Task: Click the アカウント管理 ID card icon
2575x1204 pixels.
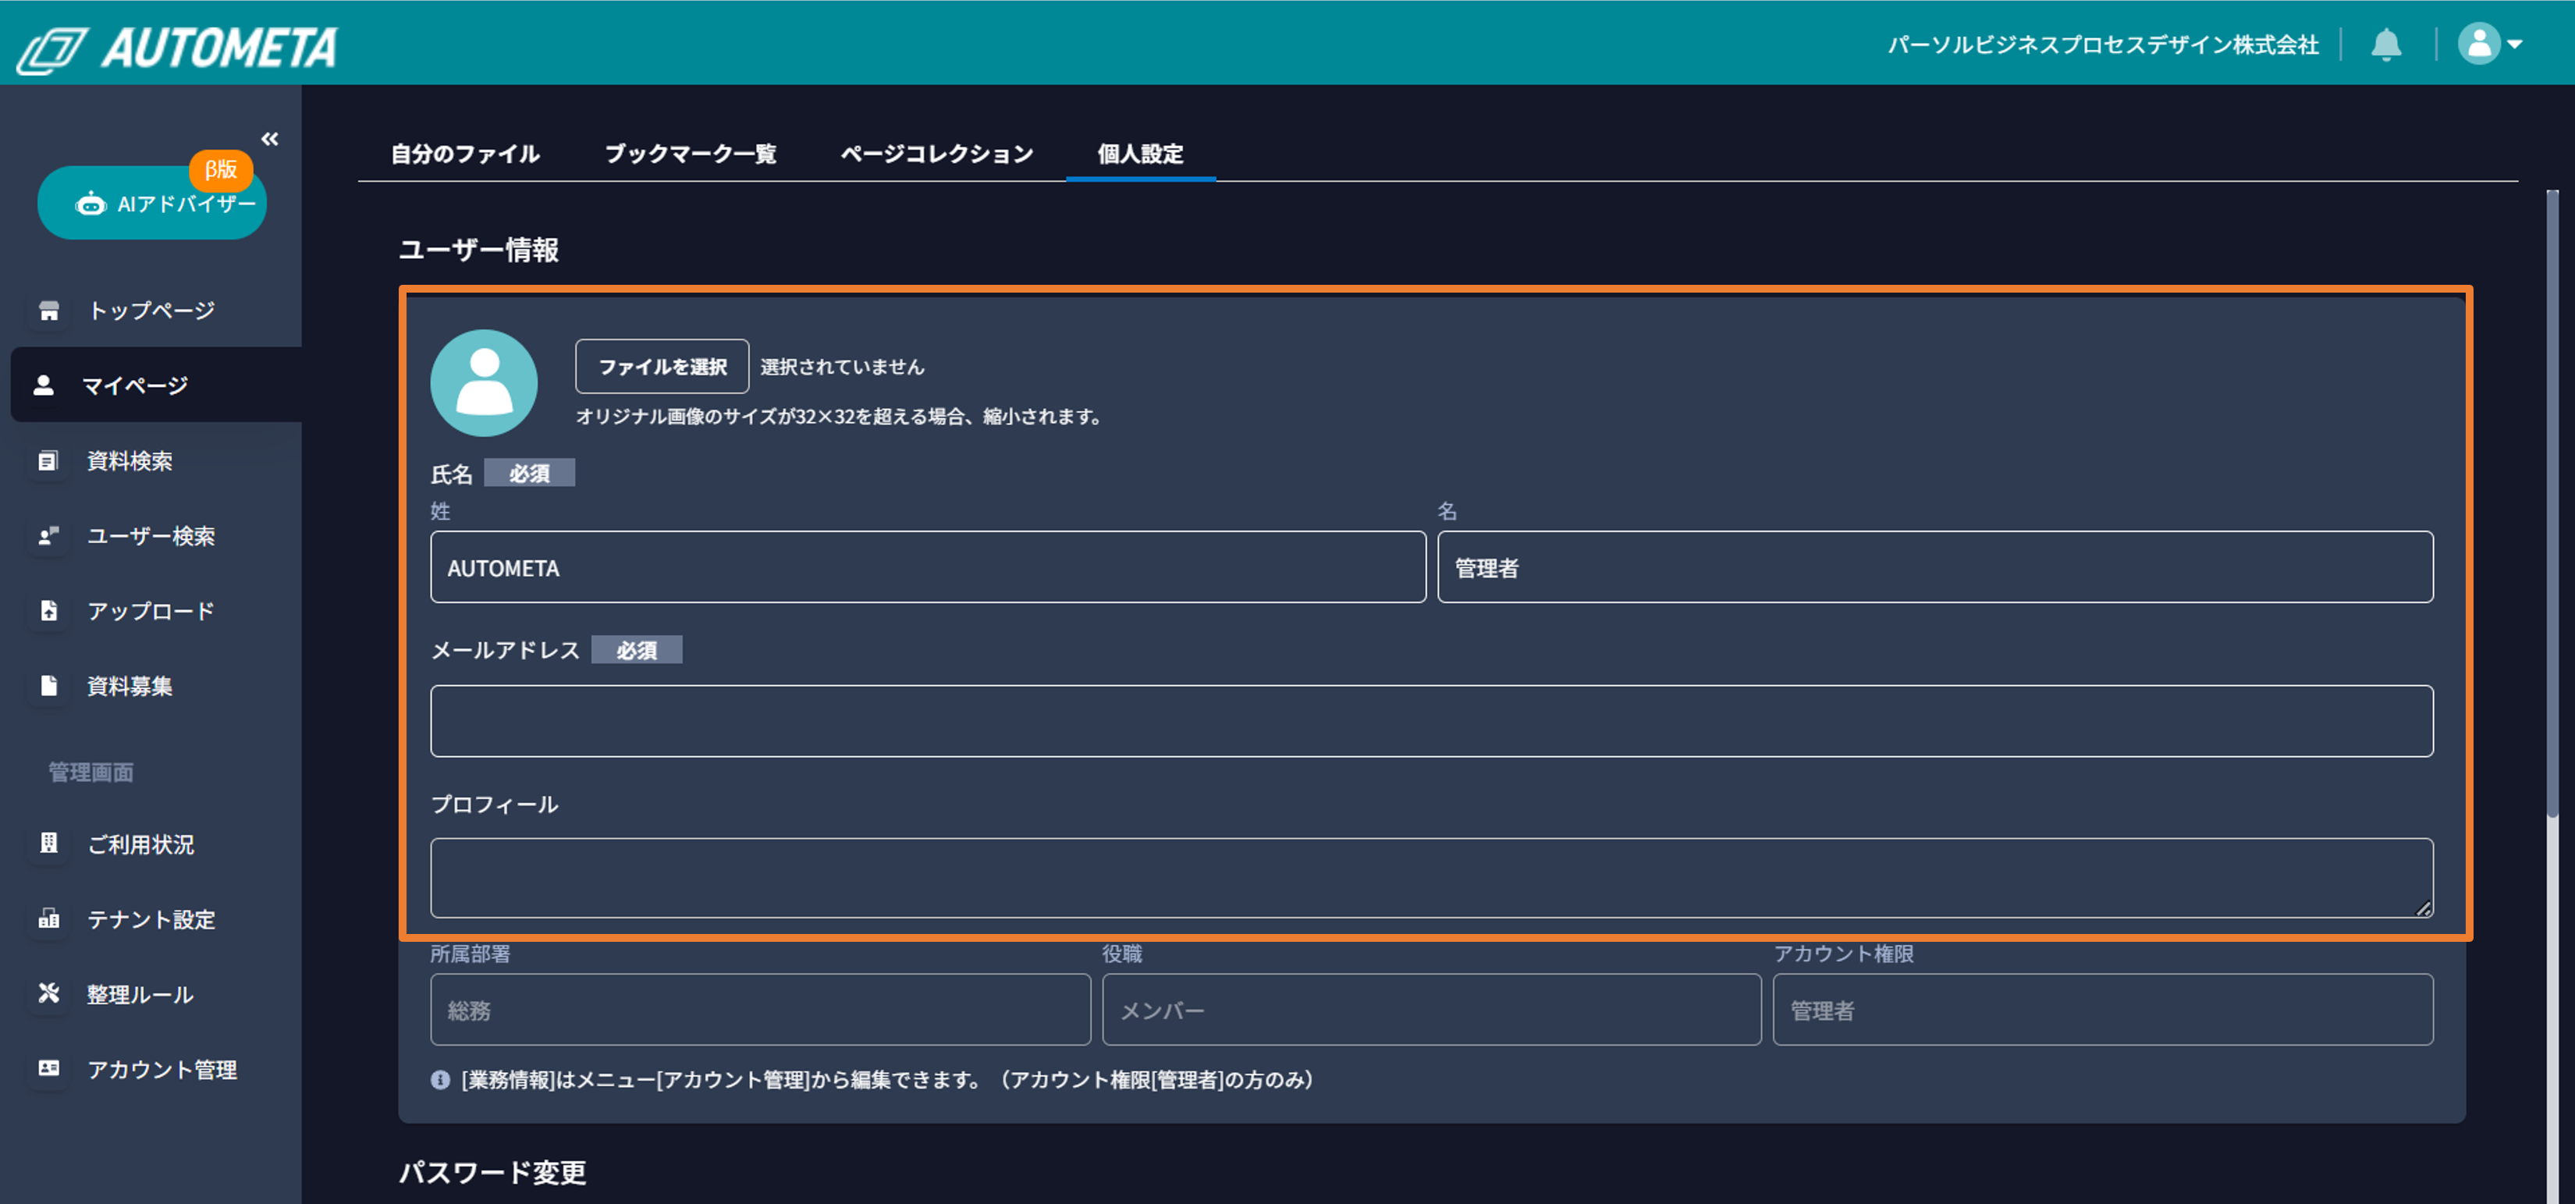Action: (48, 1069)
